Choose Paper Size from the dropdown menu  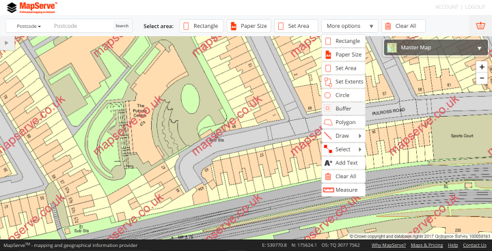pyautogui.click(x=344, y=55)
